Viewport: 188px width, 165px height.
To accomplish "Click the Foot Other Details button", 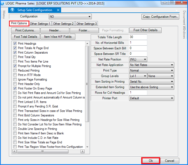I will (145, 30).
